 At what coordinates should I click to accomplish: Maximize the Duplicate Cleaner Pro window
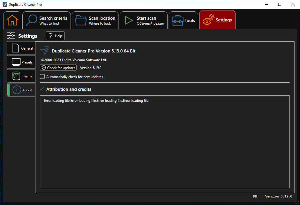[280, 4]
